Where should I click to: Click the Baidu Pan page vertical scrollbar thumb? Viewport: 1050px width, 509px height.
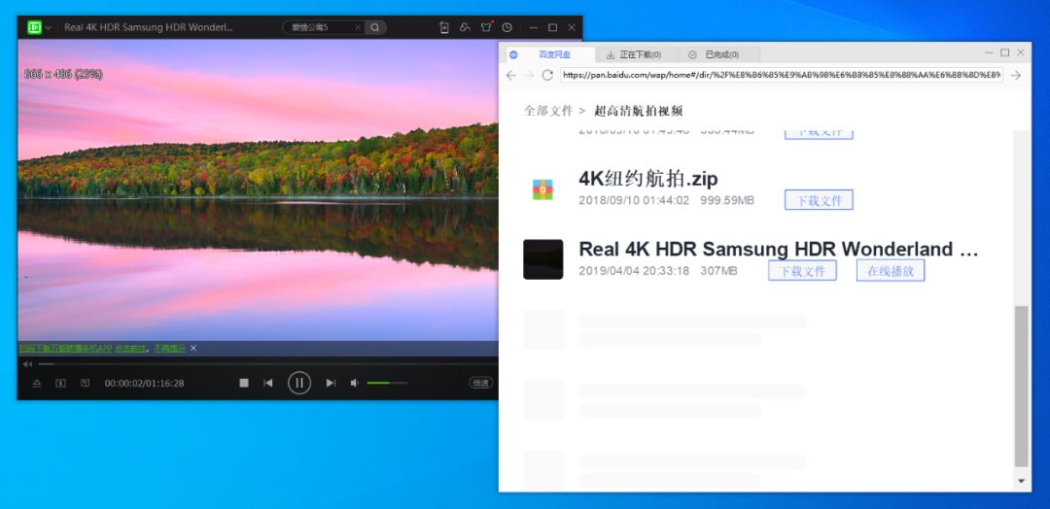(x=1021, y=387)
